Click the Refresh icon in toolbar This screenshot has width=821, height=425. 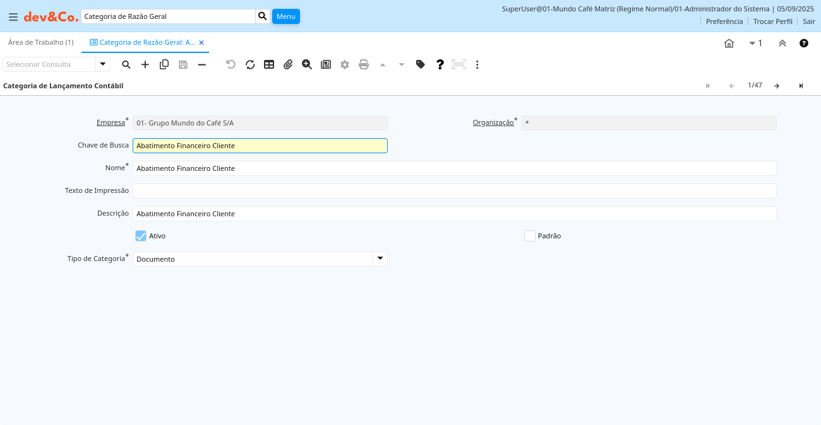click(x=250, y=64)
